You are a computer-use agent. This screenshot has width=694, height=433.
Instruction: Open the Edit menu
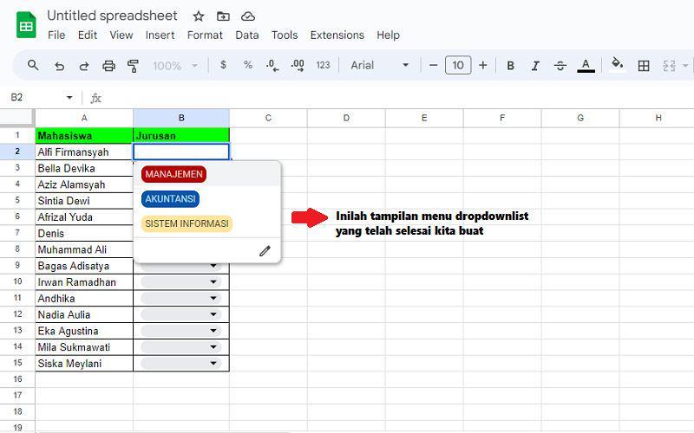coord(88,36)
